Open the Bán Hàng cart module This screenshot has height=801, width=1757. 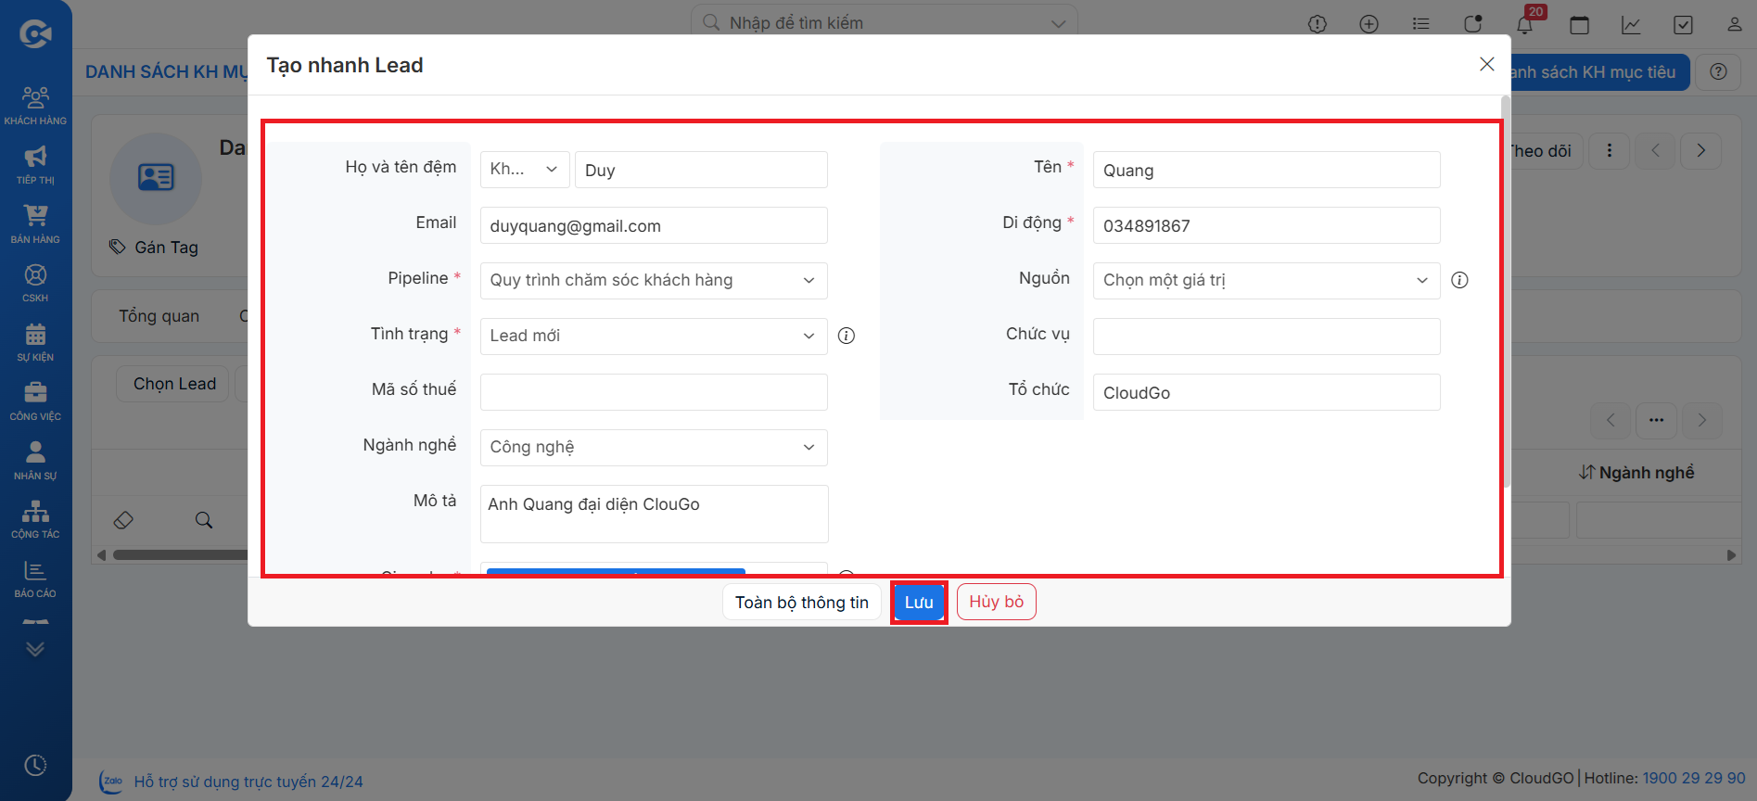pos(35,223)
